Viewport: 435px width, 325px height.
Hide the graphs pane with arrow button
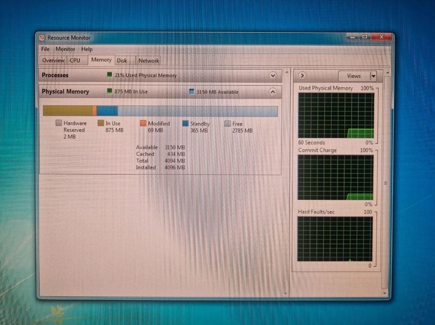point(302,75)
